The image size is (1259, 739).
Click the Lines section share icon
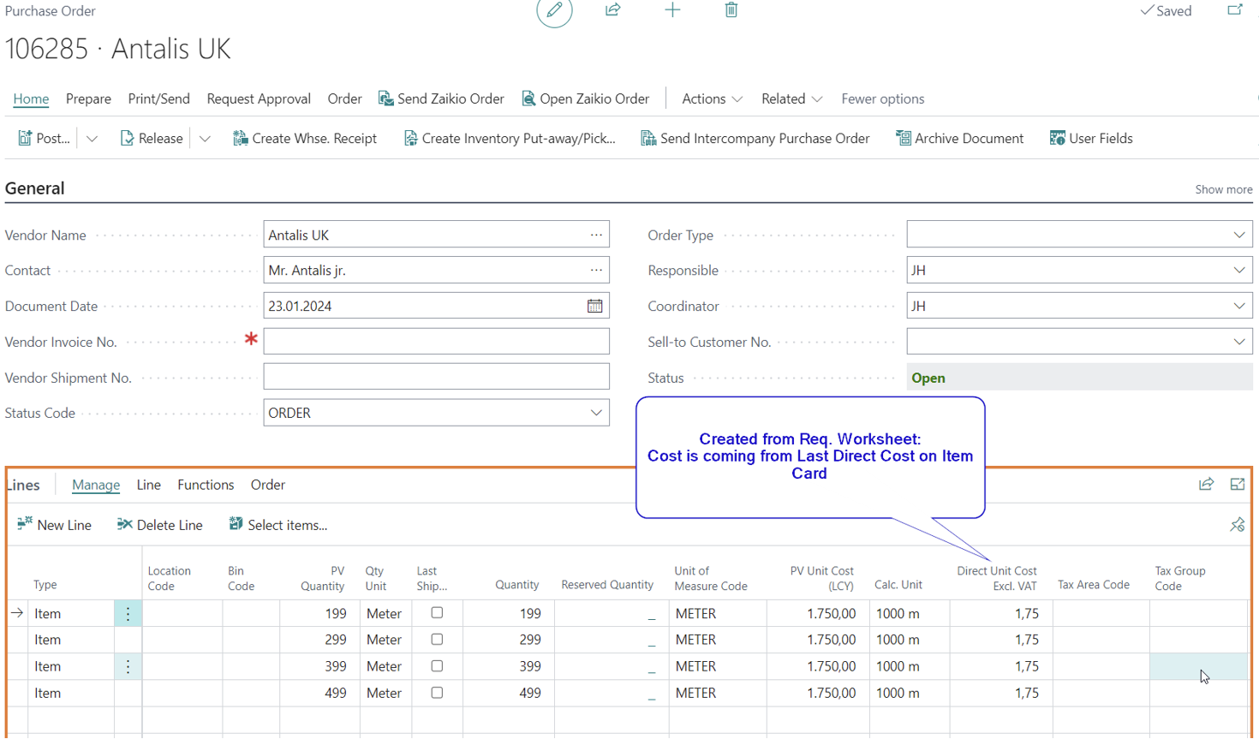(x=1206, y=485)
